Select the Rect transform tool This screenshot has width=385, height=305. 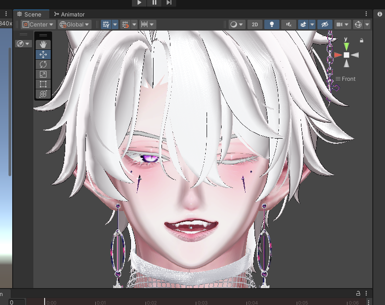tap(43, 84)
